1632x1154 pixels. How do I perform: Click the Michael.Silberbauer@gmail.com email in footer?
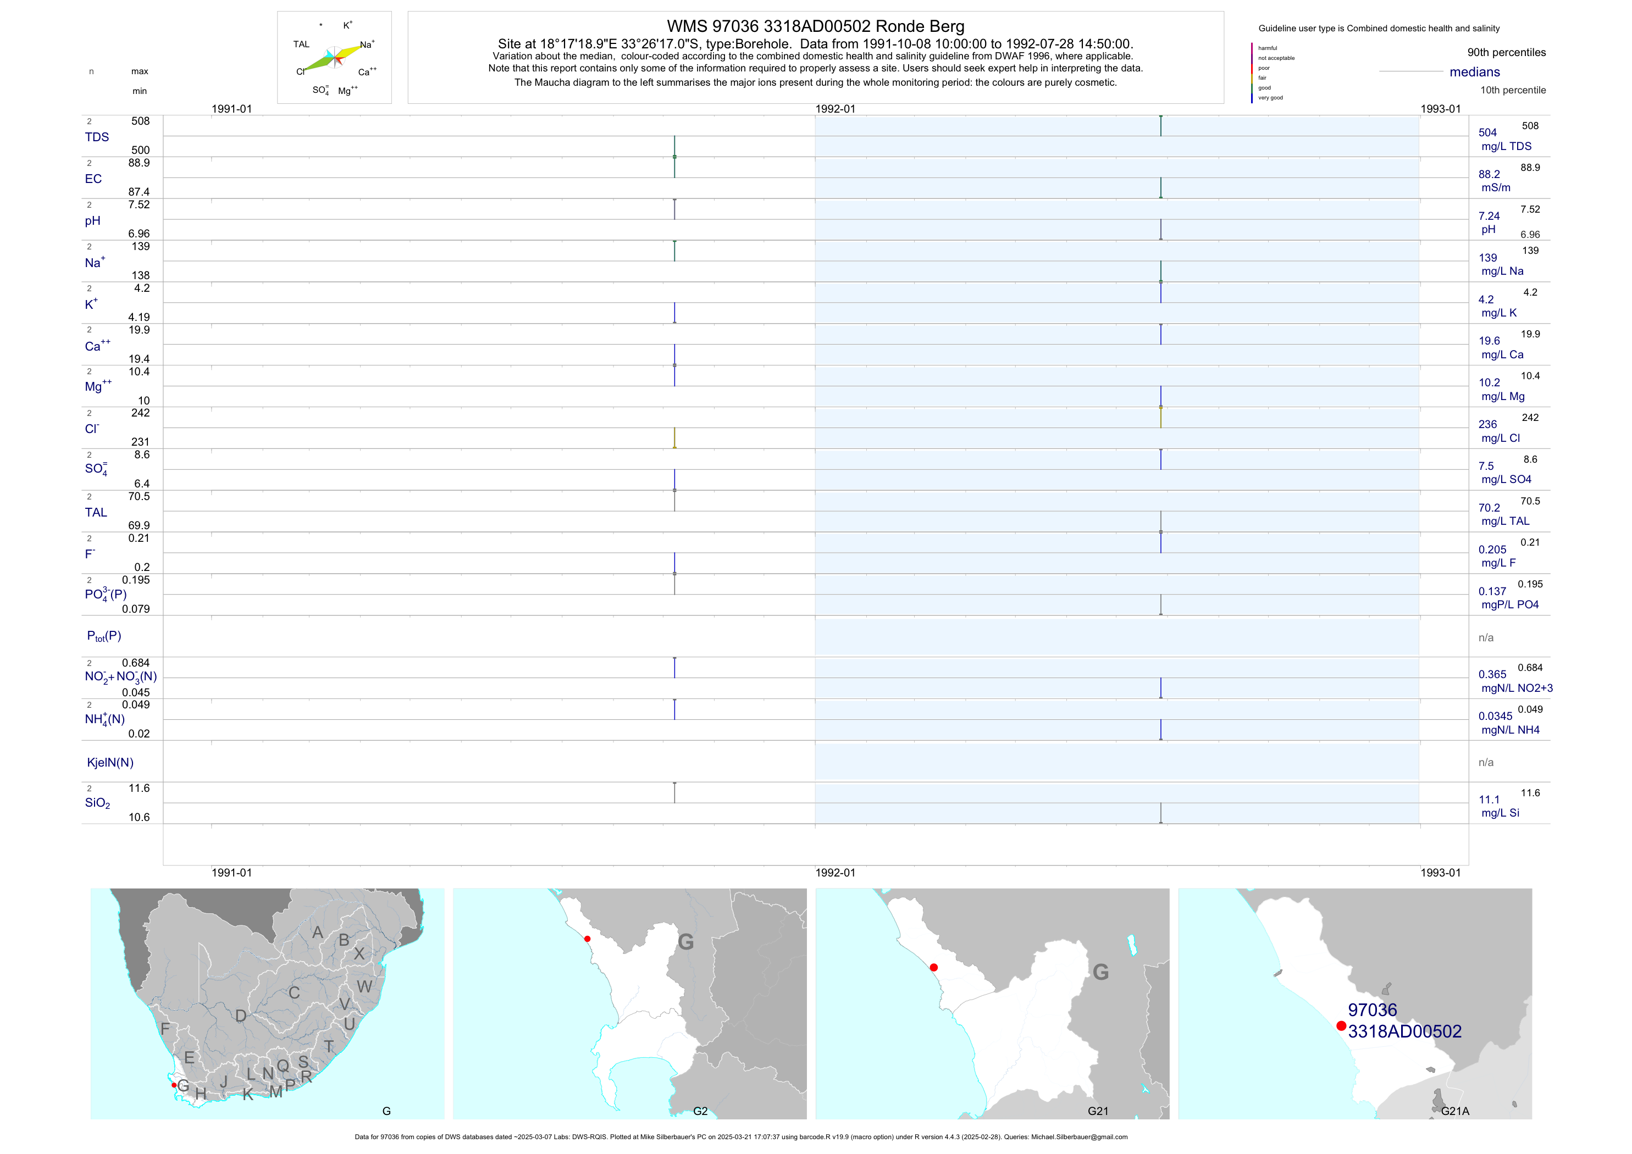(x=1079, y=1137)
